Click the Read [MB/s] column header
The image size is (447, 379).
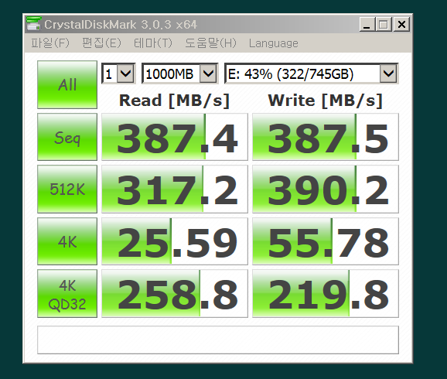[x=174, y=101]
